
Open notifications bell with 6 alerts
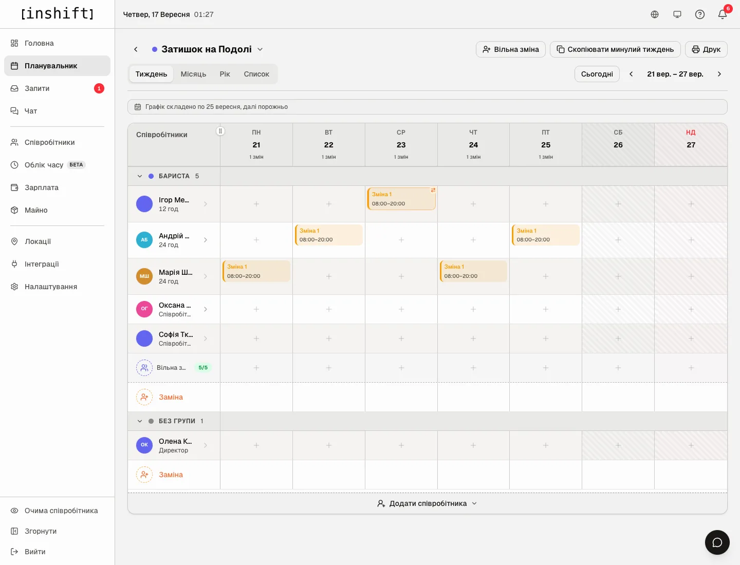(723, 14)
